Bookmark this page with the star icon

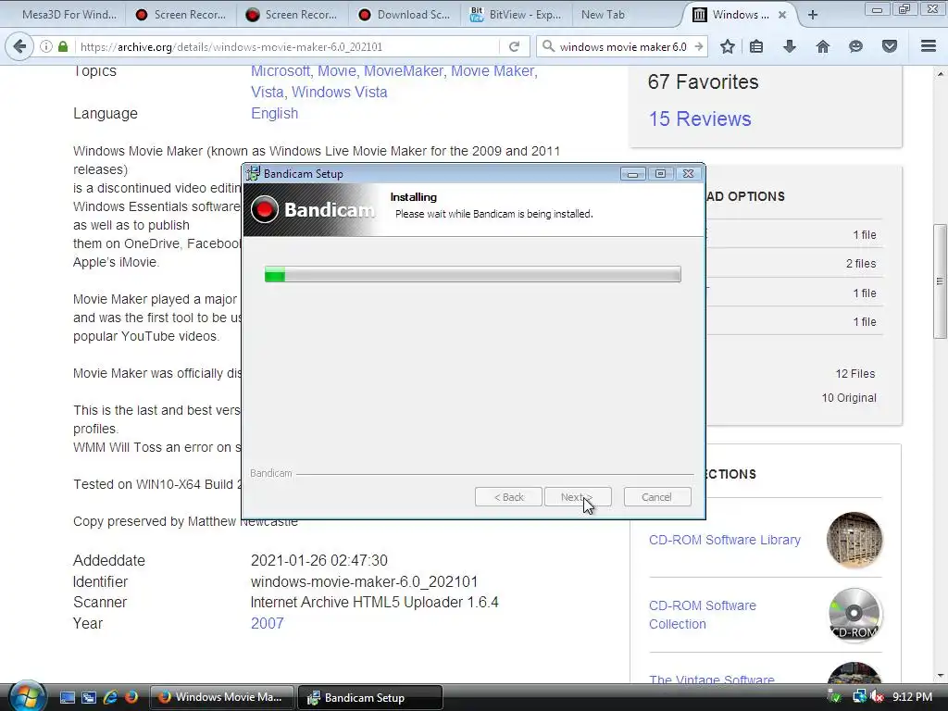pos(728,46)
